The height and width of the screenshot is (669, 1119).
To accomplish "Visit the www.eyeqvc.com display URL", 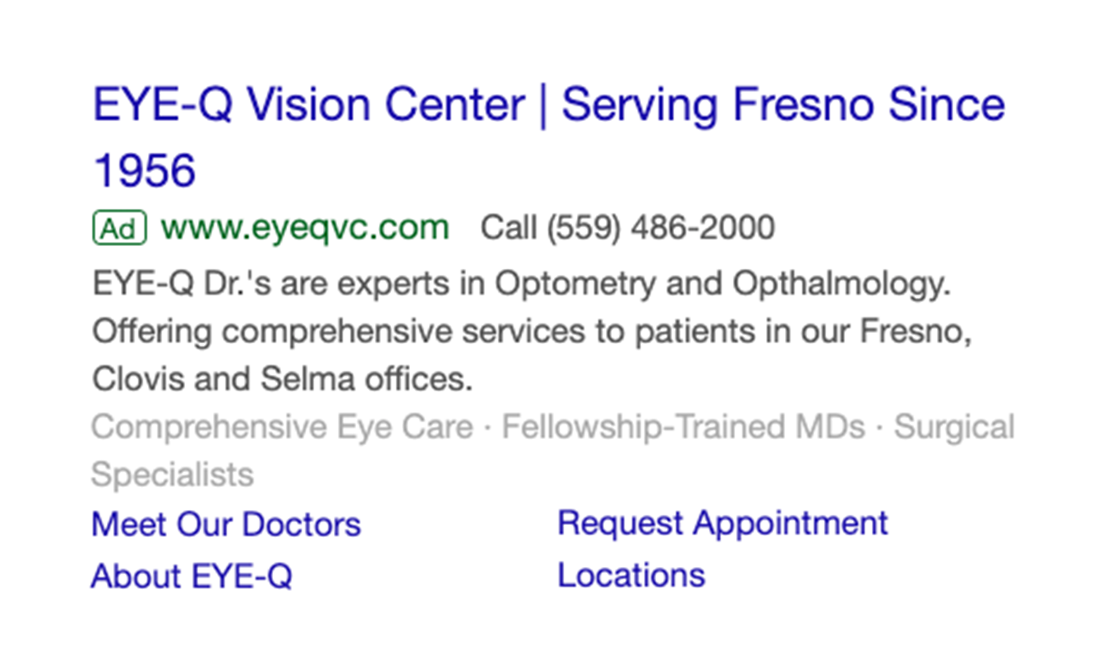I will point(305,228).
